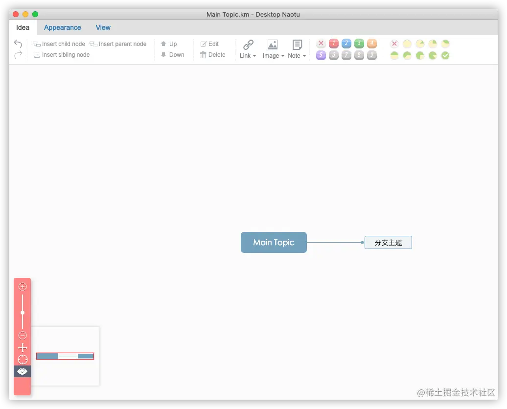Delete the selected node
The image size is (507, 409).
click(x=212, y=55)
